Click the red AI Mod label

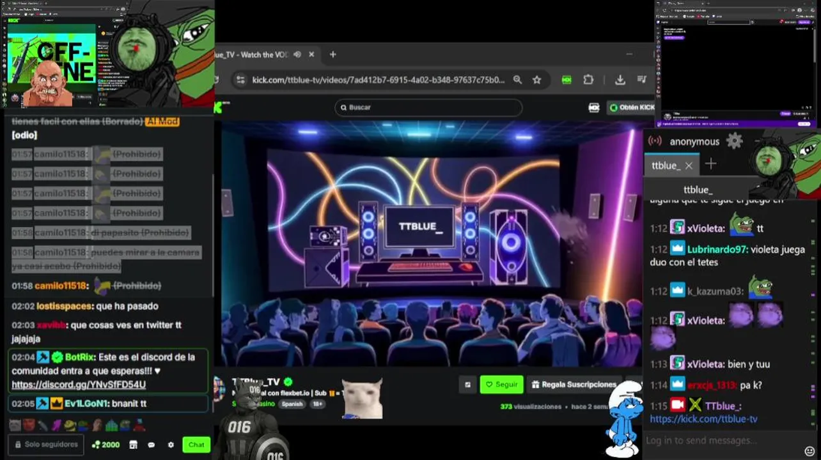[162, 121]
